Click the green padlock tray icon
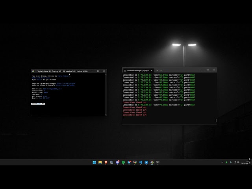Viewport: 252px width, 189px height. click(x=226, y=162)
